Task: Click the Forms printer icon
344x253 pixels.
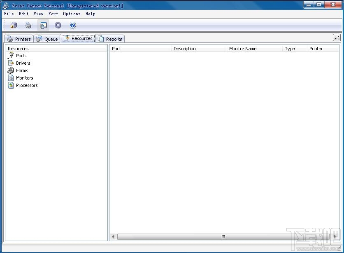Action: (x=11, y=70)
